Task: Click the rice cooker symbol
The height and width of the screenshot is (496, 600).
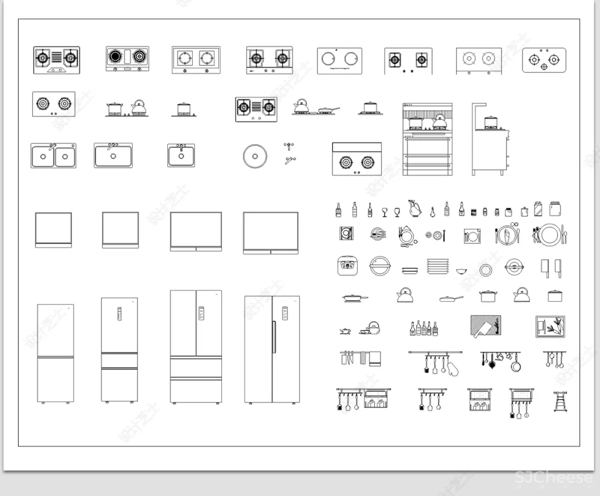Action: [349, 267]
